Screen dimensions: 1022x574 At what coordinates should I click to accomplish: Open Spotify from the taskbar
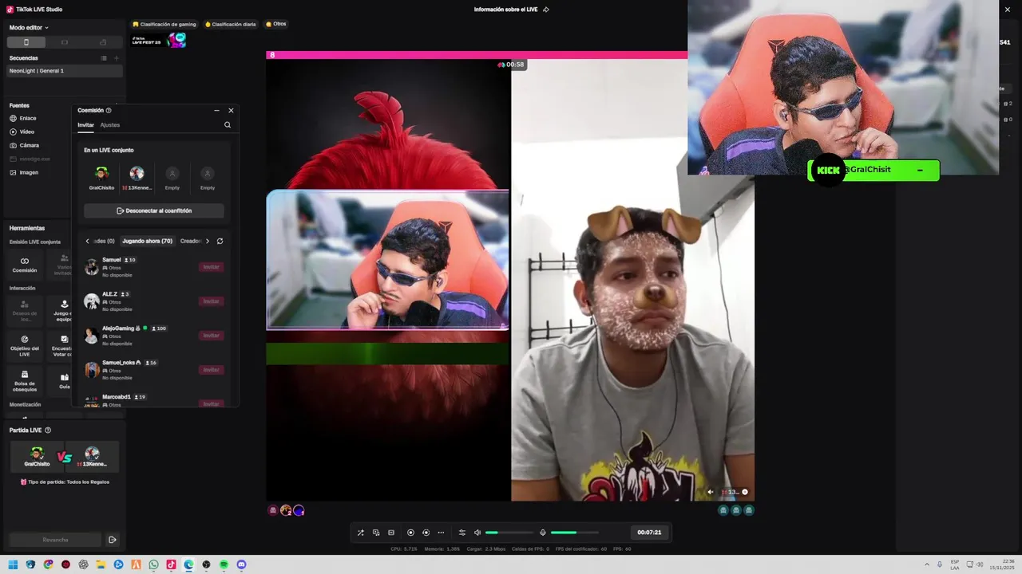[x=224, y=564]
